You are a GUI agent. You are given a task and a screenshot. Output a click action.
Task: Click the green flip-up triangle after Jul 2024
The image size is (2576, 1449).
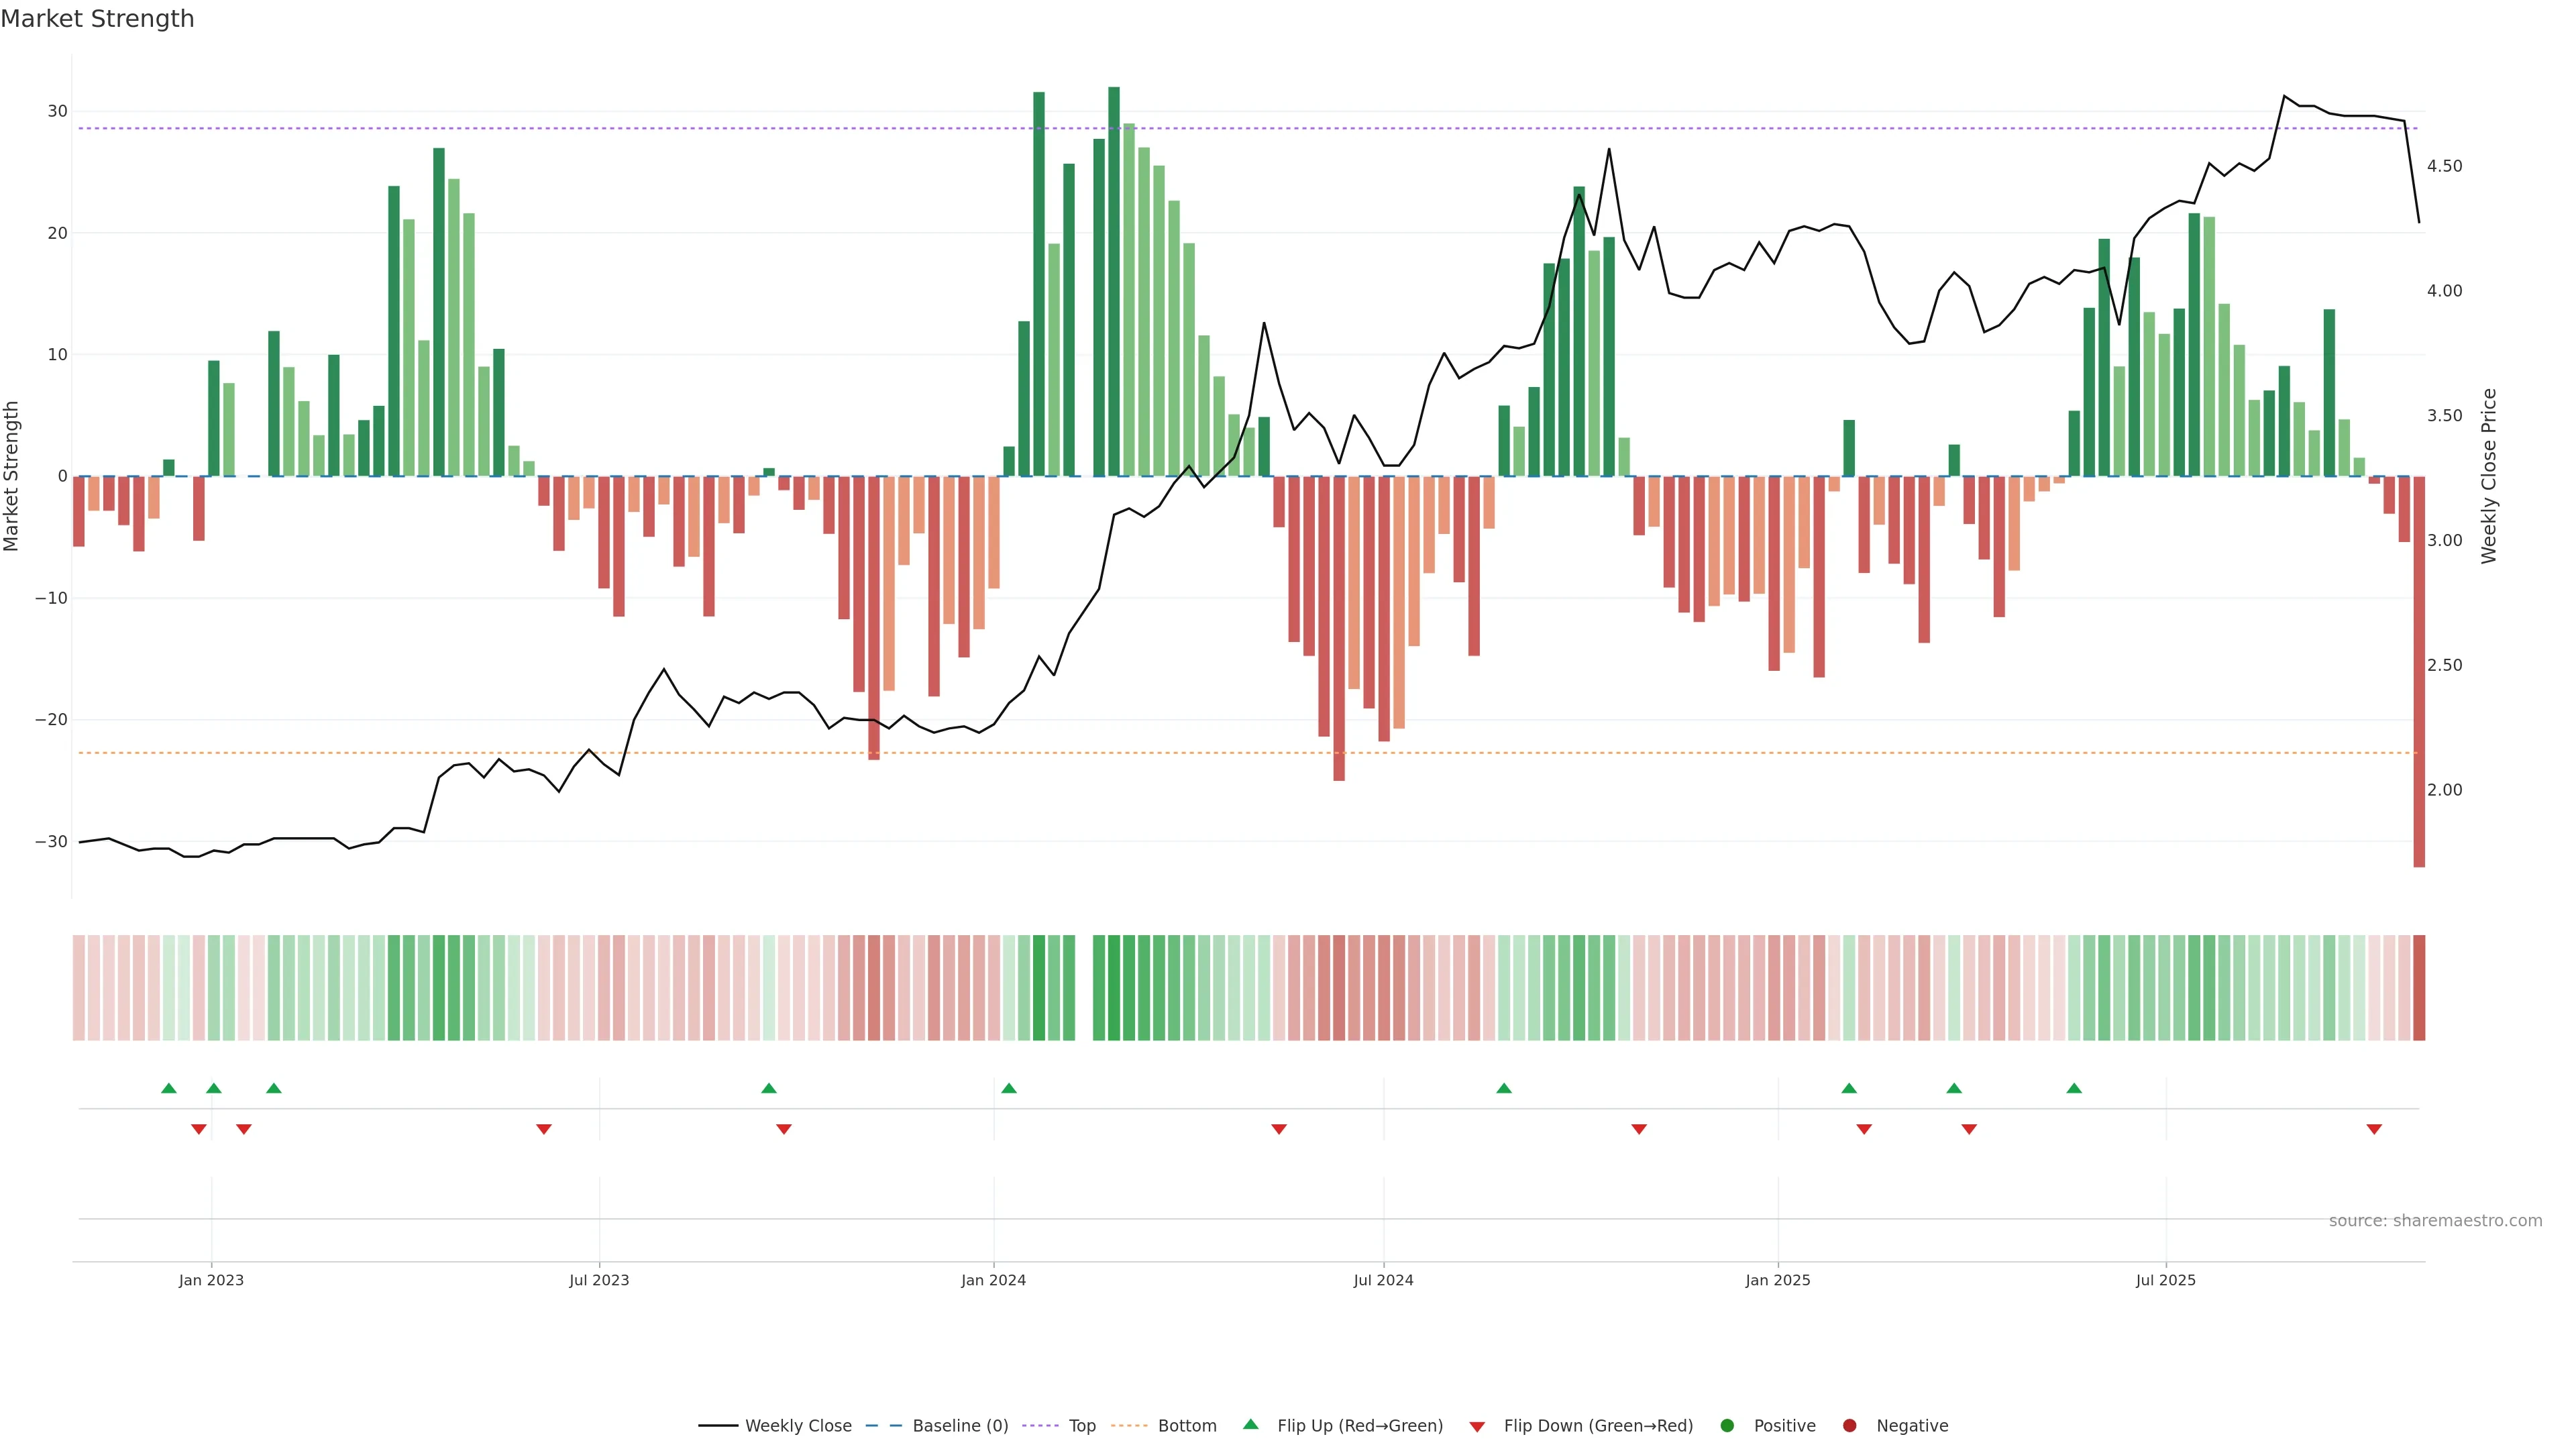(x=1504, y=1088)
